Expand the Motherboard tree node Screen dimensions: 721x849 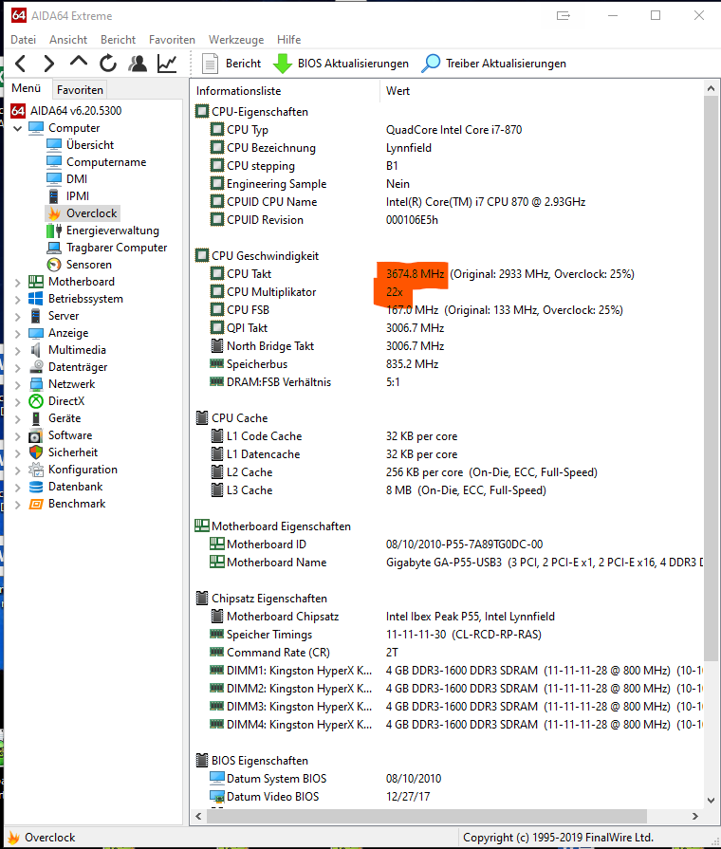point(17,282)
